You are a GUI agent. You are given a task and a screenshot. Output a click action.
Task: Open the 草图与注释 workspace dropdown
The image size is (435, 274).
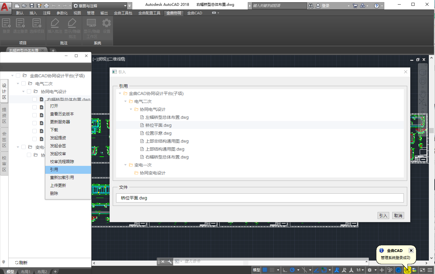125,6
